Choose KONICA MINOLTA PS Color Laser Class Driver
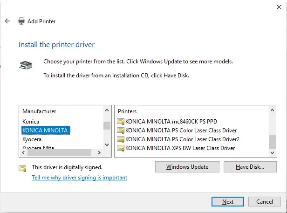This screenshot has width=287, height=213. coord(181,131)
